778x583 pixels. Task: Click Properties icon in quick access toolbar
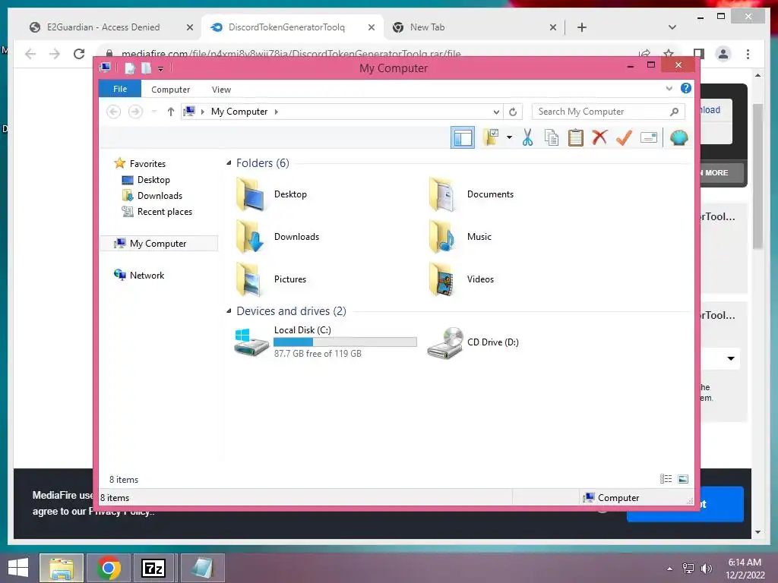click(x=129, y=68)
